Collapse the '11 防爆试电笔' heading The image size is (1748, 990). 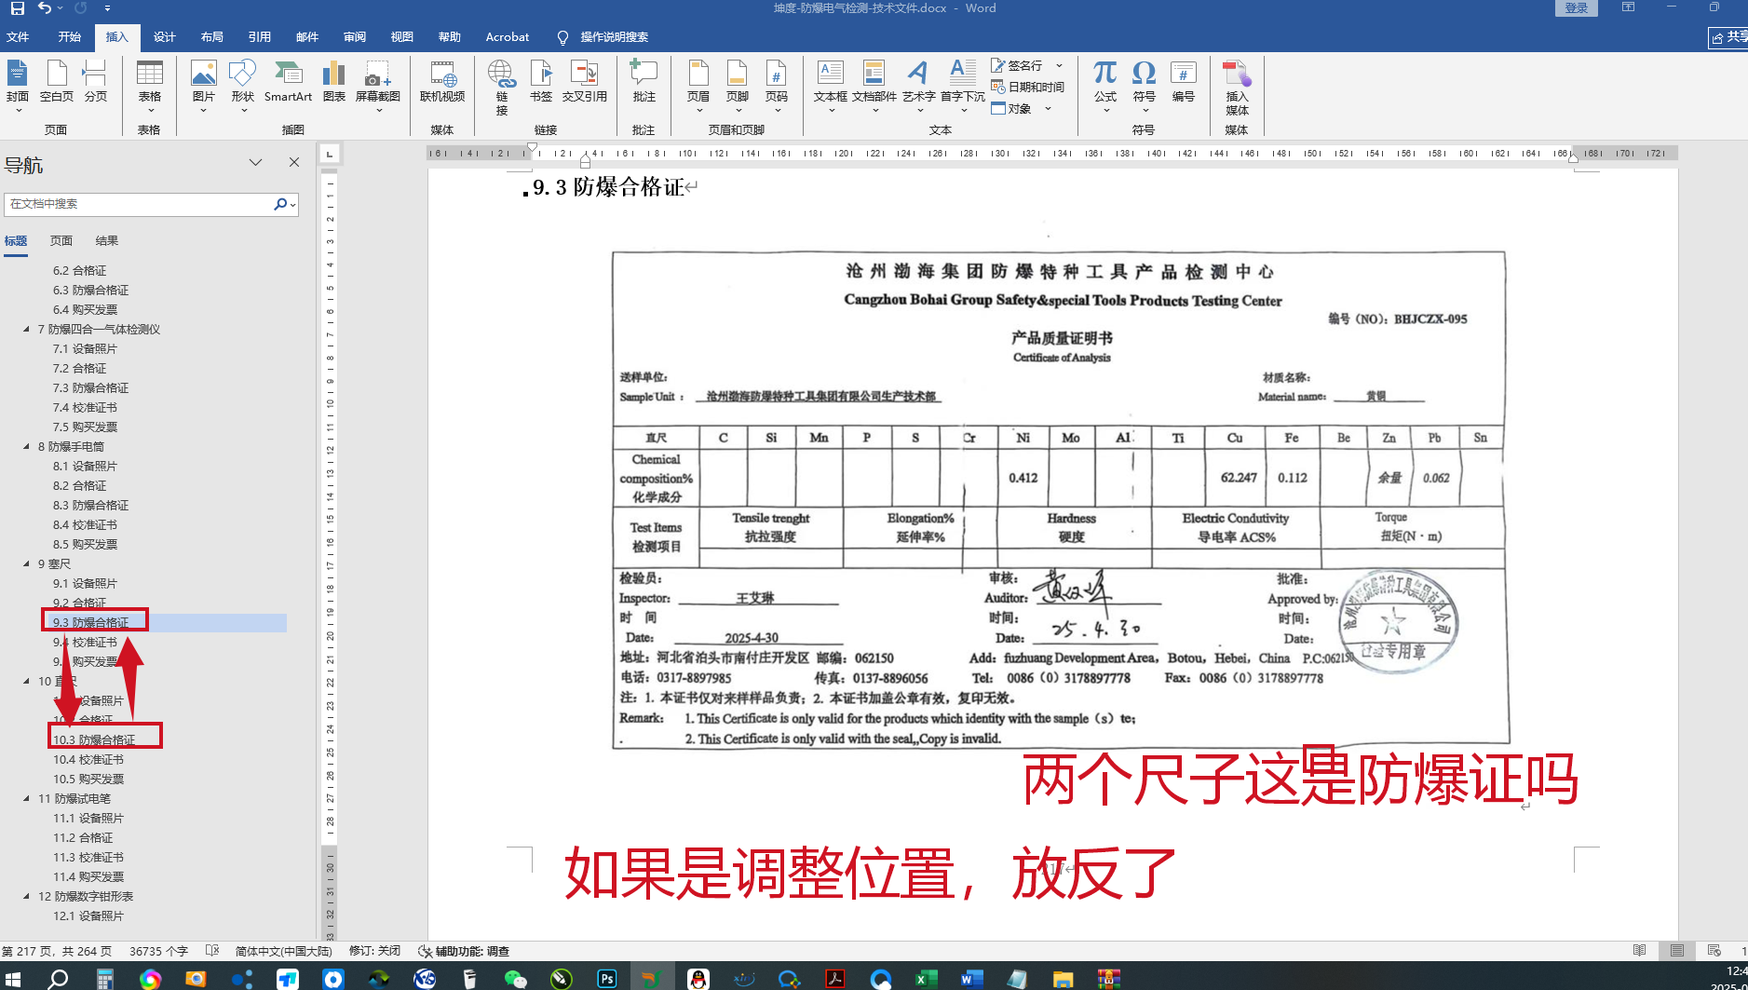click(26, 798)
